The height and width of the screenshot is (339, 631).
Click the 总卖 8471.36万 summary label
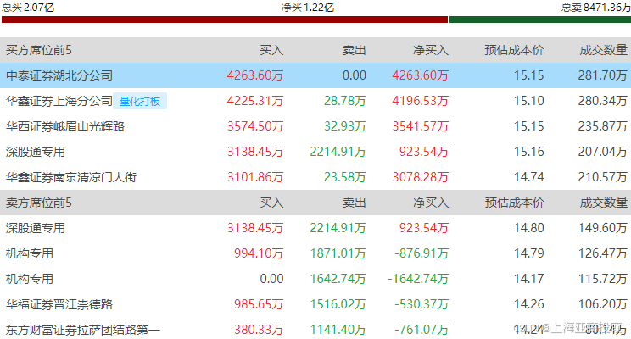coord(596,8)
